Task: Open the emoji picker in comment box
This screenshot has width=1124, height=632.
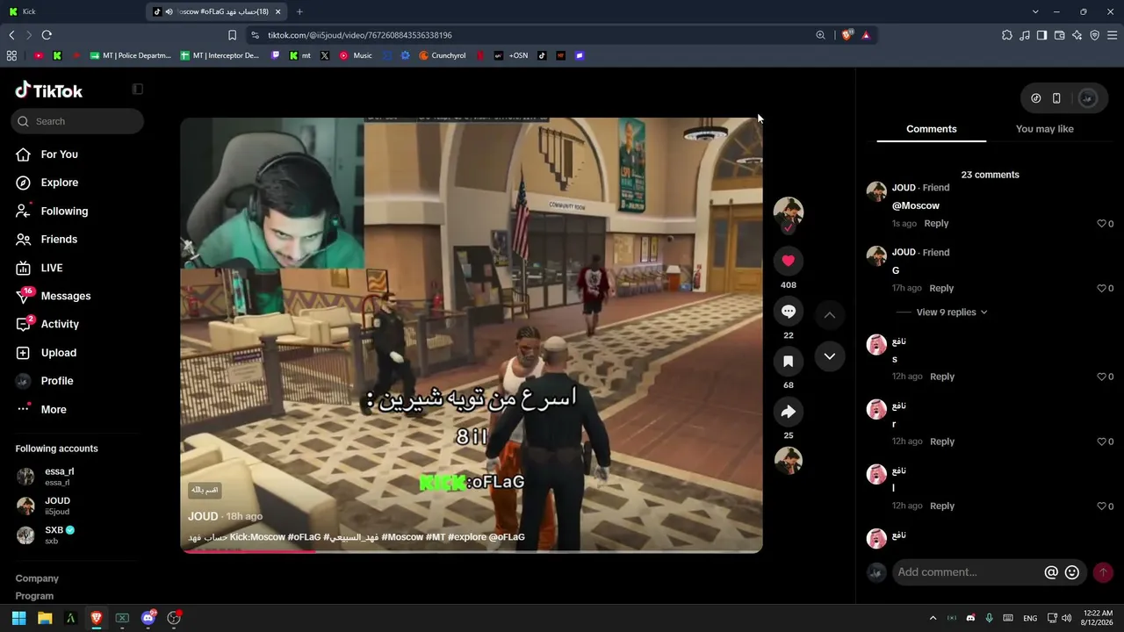Action: pos(1072,572)
